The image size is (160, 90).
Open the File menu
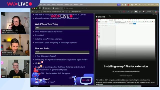(41, 5)
